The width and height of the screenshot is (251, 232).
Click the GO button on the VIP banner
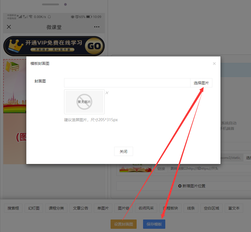click(x=94, y=46)
